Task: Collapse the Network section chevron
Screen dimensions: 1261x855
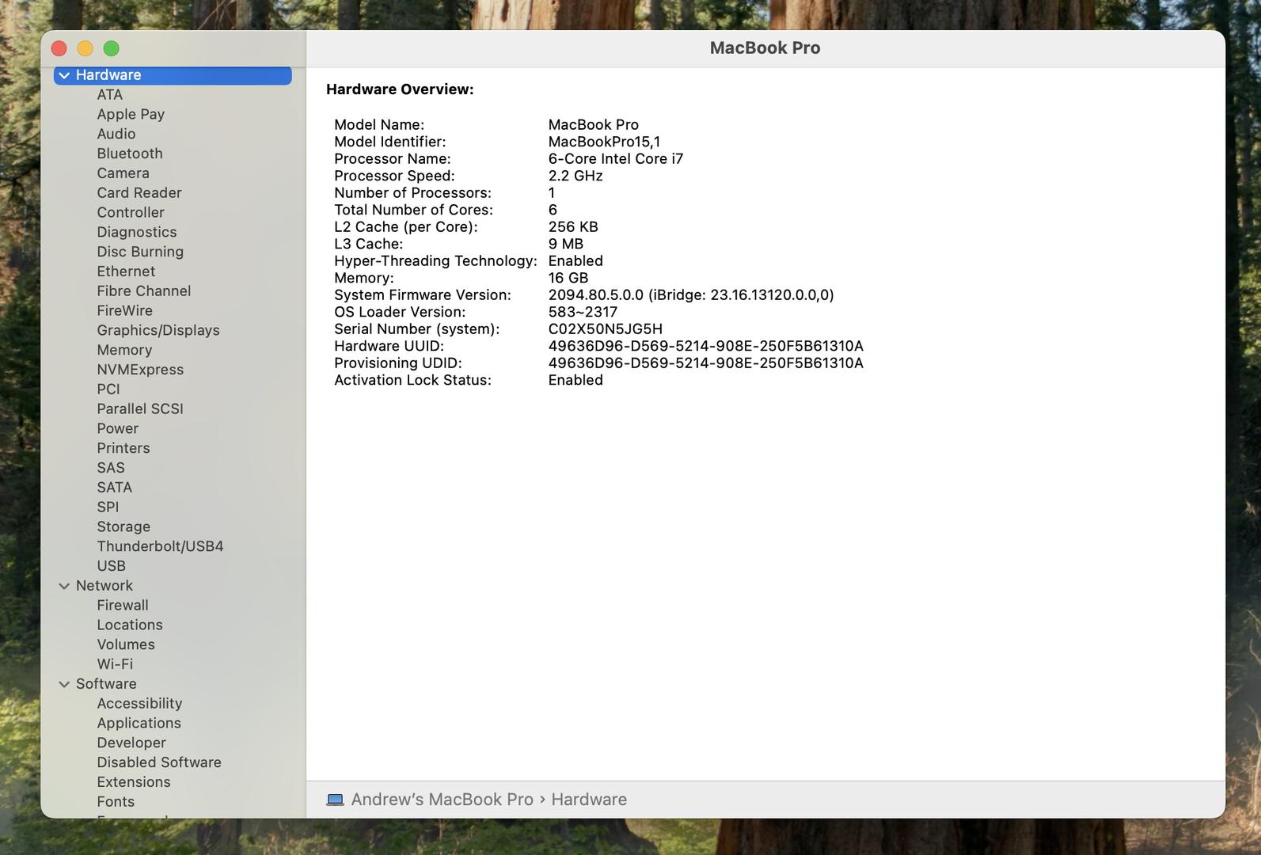Action: tap(64, 586)
